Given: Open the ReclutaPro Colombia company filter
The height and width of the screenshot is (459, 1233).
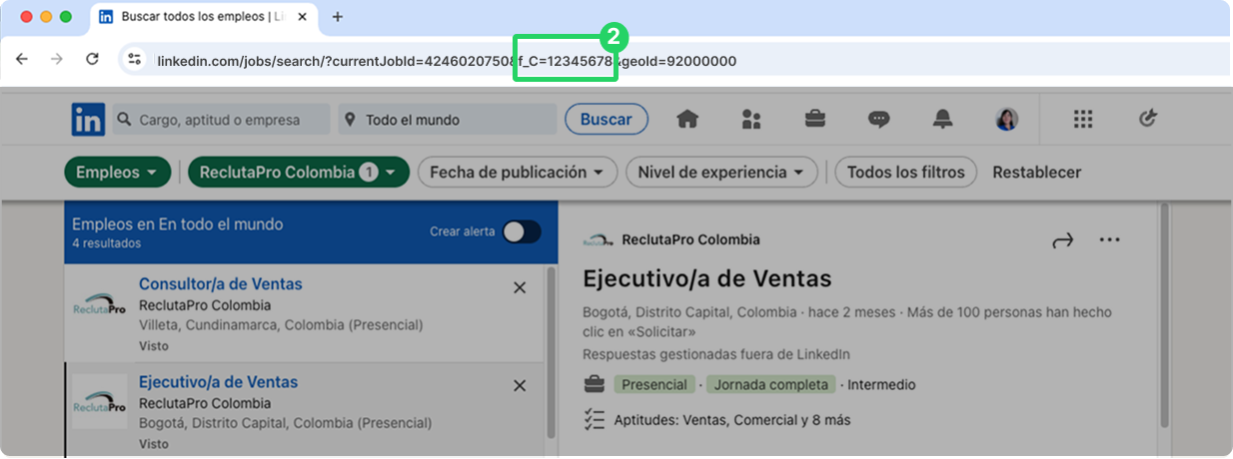Looking at the screenshot, I should pyautogui.click(x=299, y=173).
